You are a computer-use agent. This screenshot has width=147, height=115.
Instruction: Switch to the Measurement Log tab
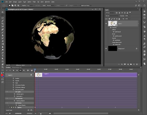17,67
